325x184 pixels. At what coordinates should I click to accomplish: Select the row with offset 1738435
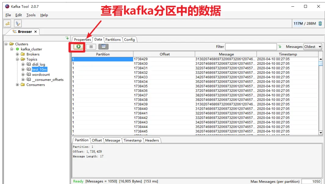point(195,86)
